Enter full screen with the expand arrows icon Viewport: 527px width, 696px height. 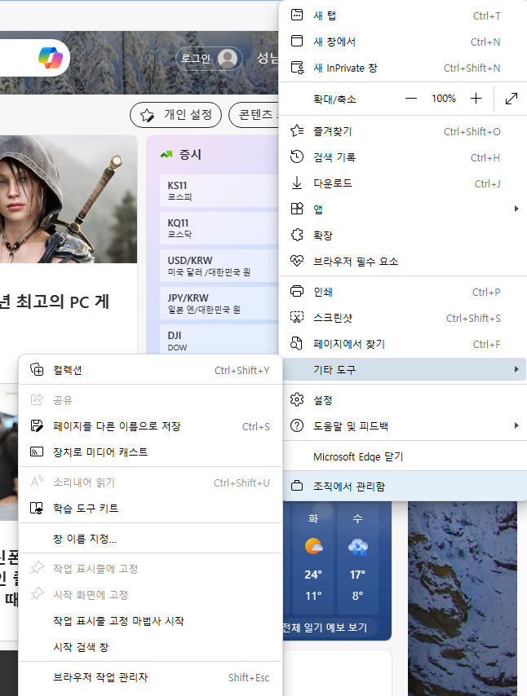[x=511, y=99]
